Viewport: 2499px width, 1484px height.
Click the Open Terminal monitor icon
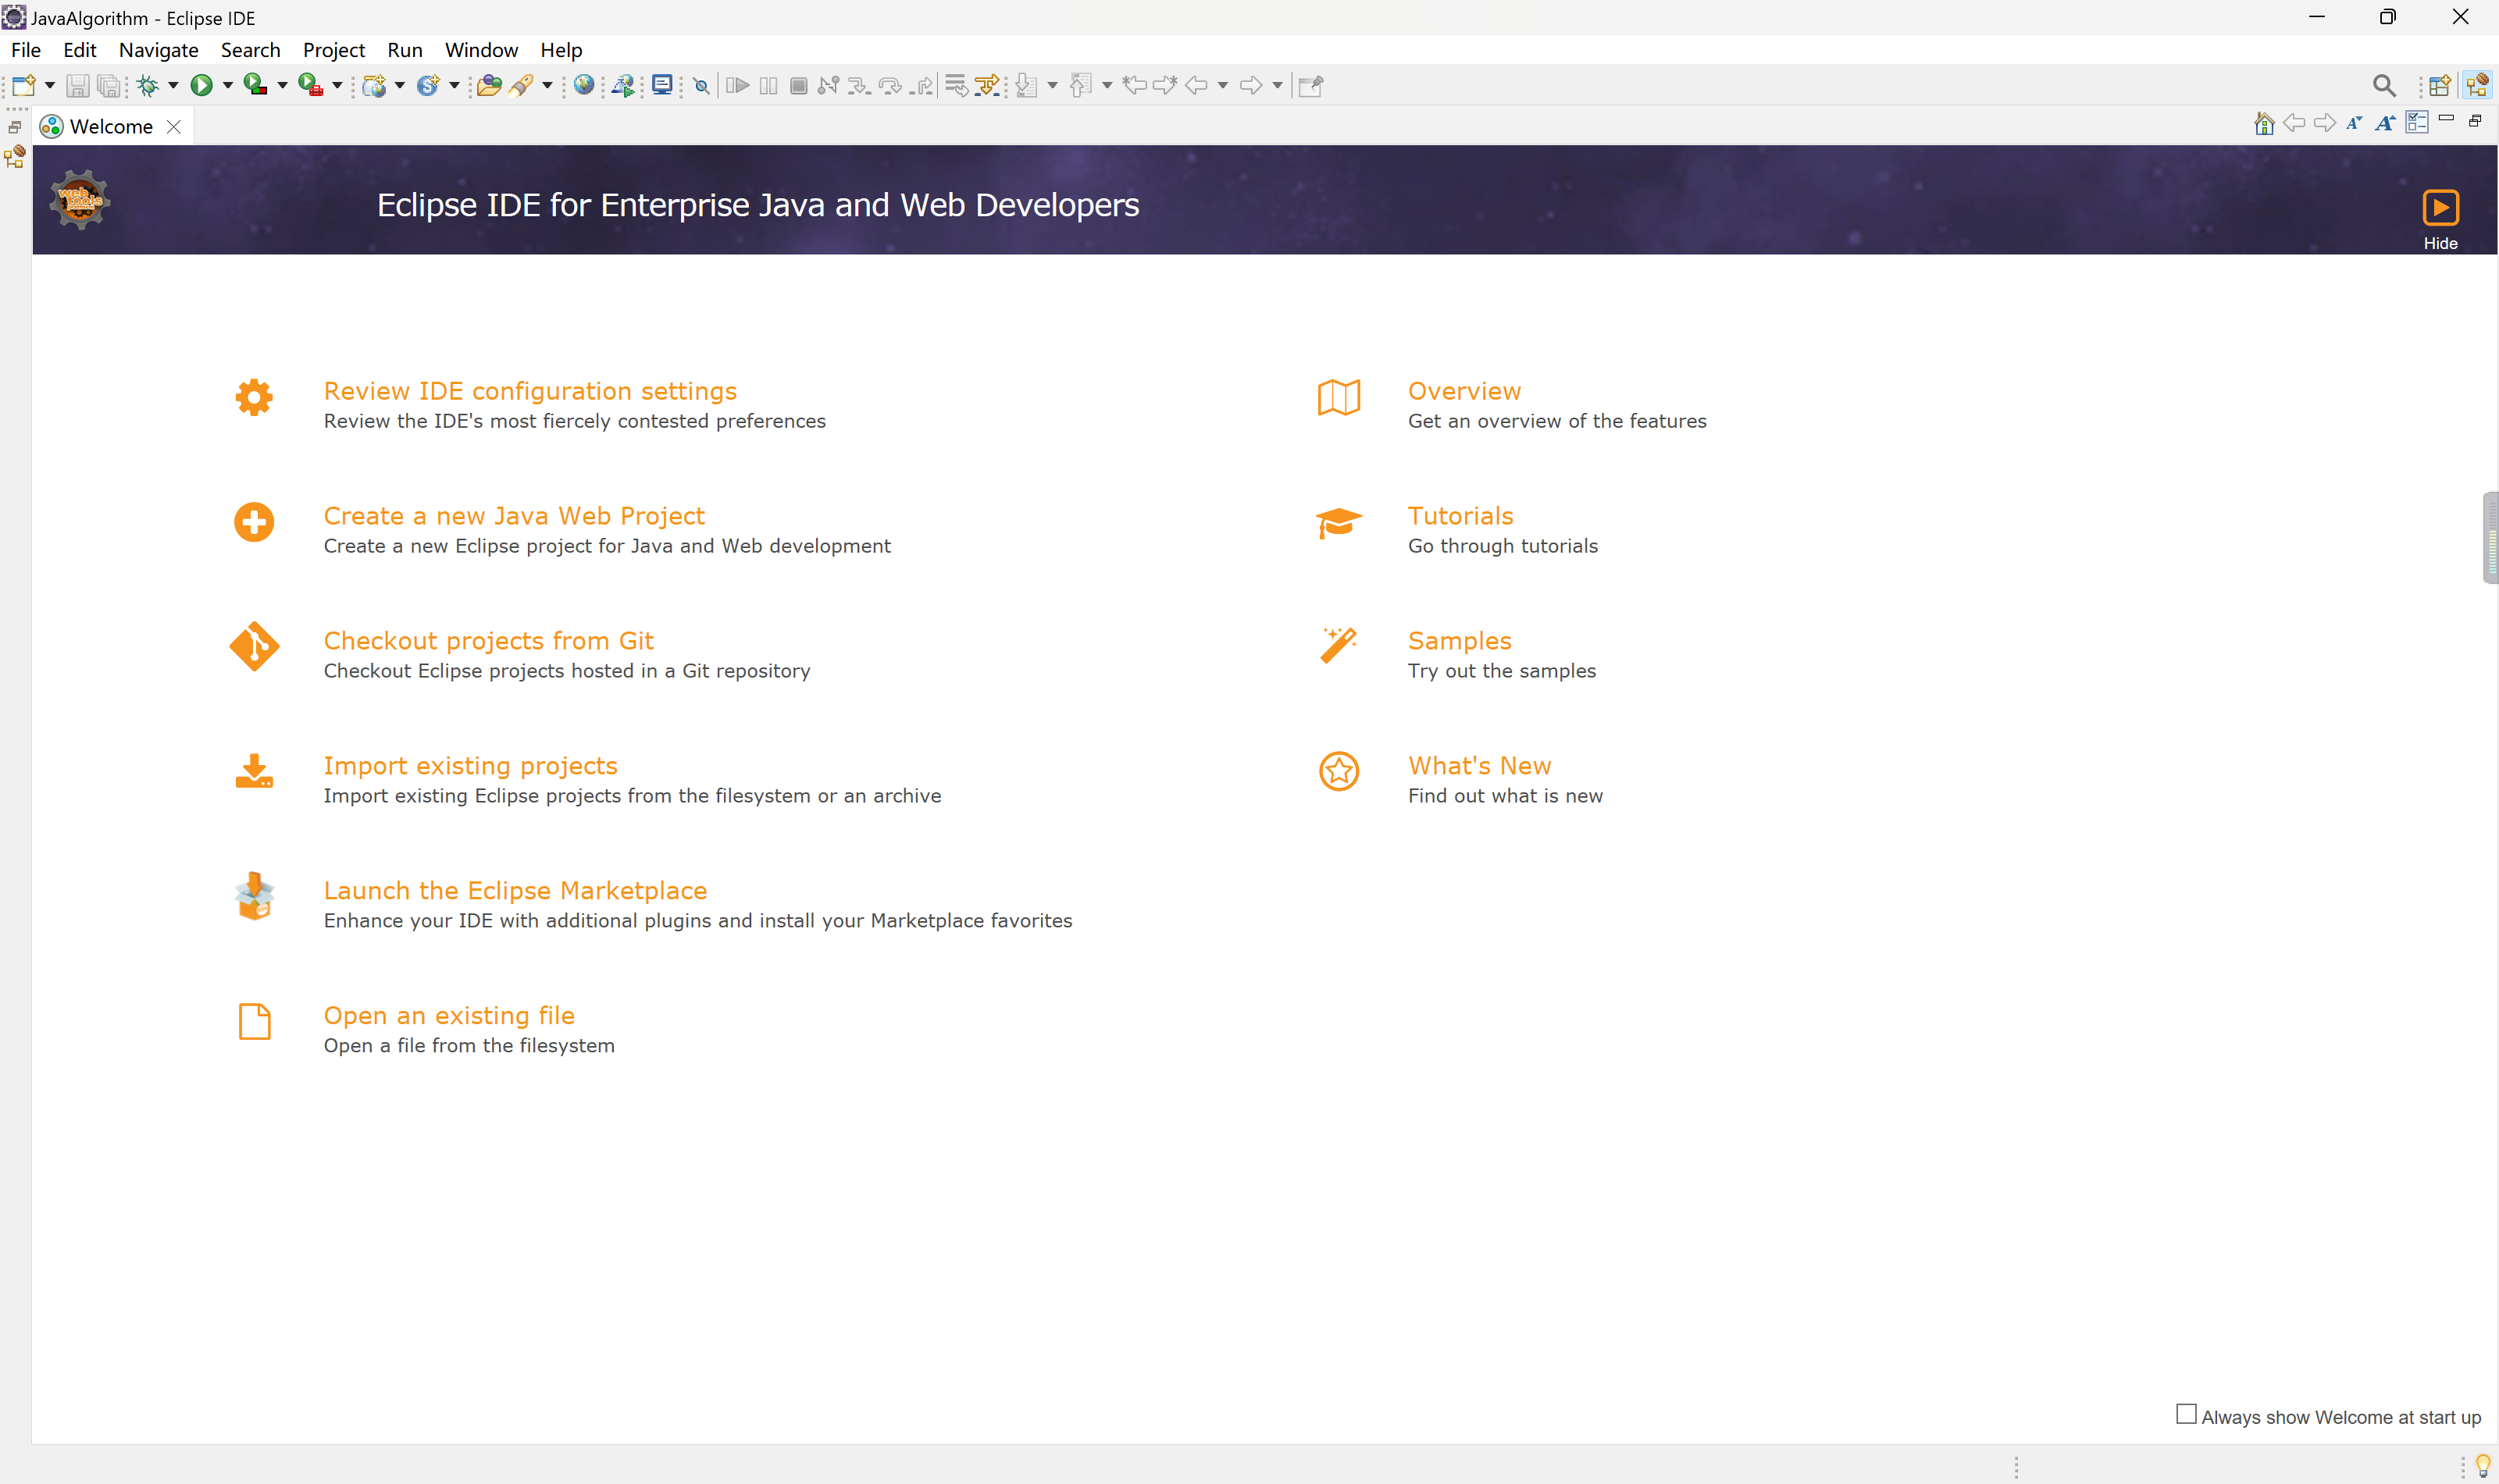(661, 86)
